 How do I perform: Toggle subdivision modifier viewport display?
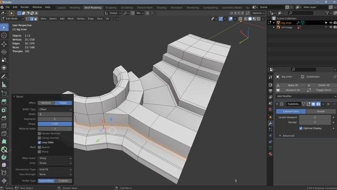click(313, 104)
